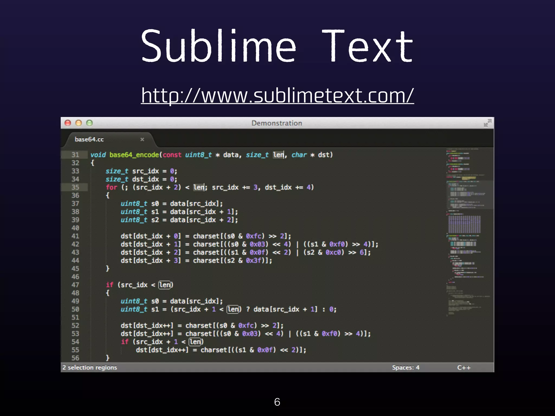
Task: Click the minimap code overview
Action: click(x=470, y=233)
